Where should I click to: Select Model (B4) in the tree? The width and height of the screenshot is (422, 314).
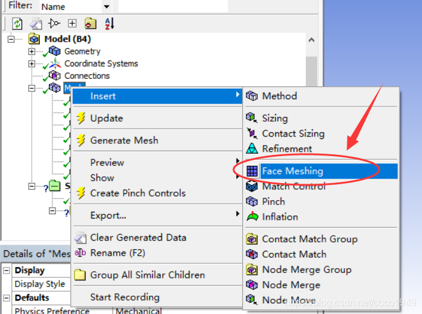(x=67, y=39)
